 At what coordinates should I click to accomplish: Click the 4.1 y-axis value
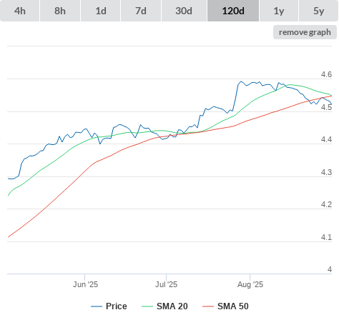[x=326, y=237]
